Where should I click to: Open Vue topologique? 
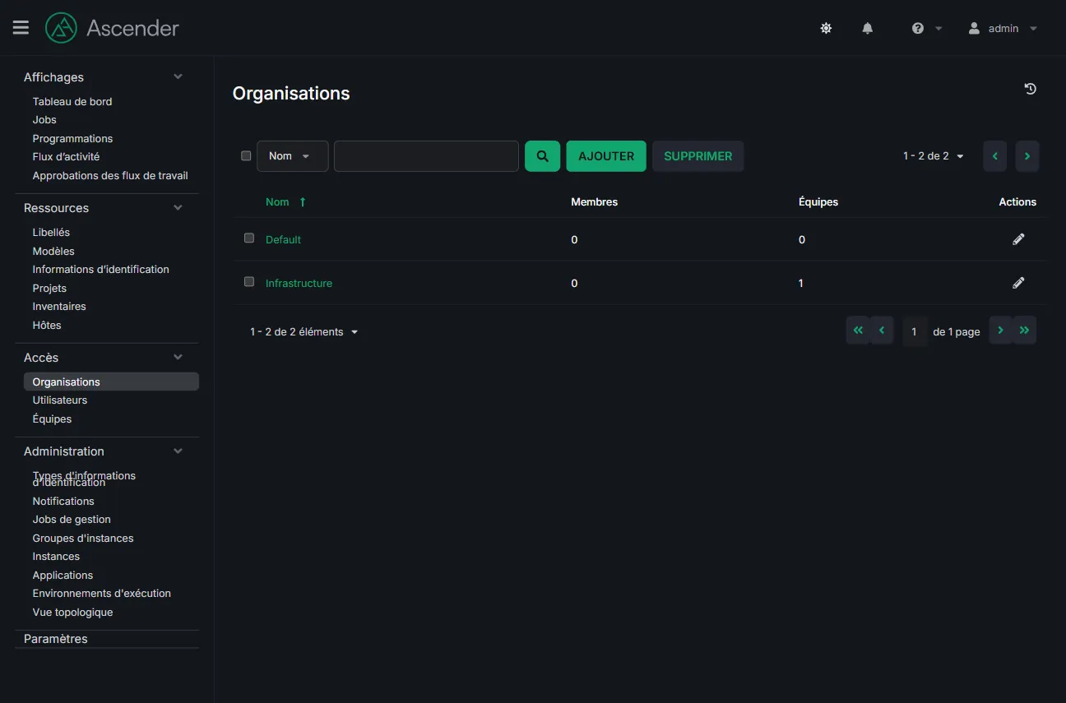72,613
